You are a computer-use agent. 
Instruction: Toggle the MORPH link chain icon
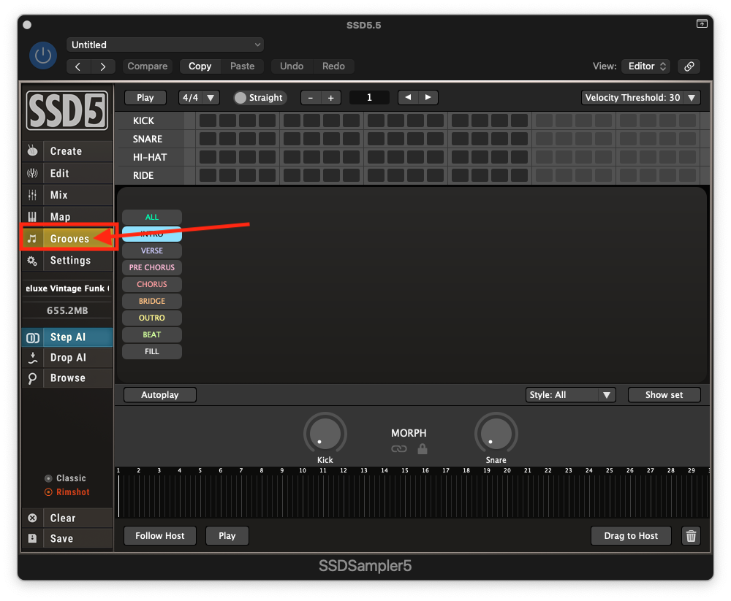(398, 449)
